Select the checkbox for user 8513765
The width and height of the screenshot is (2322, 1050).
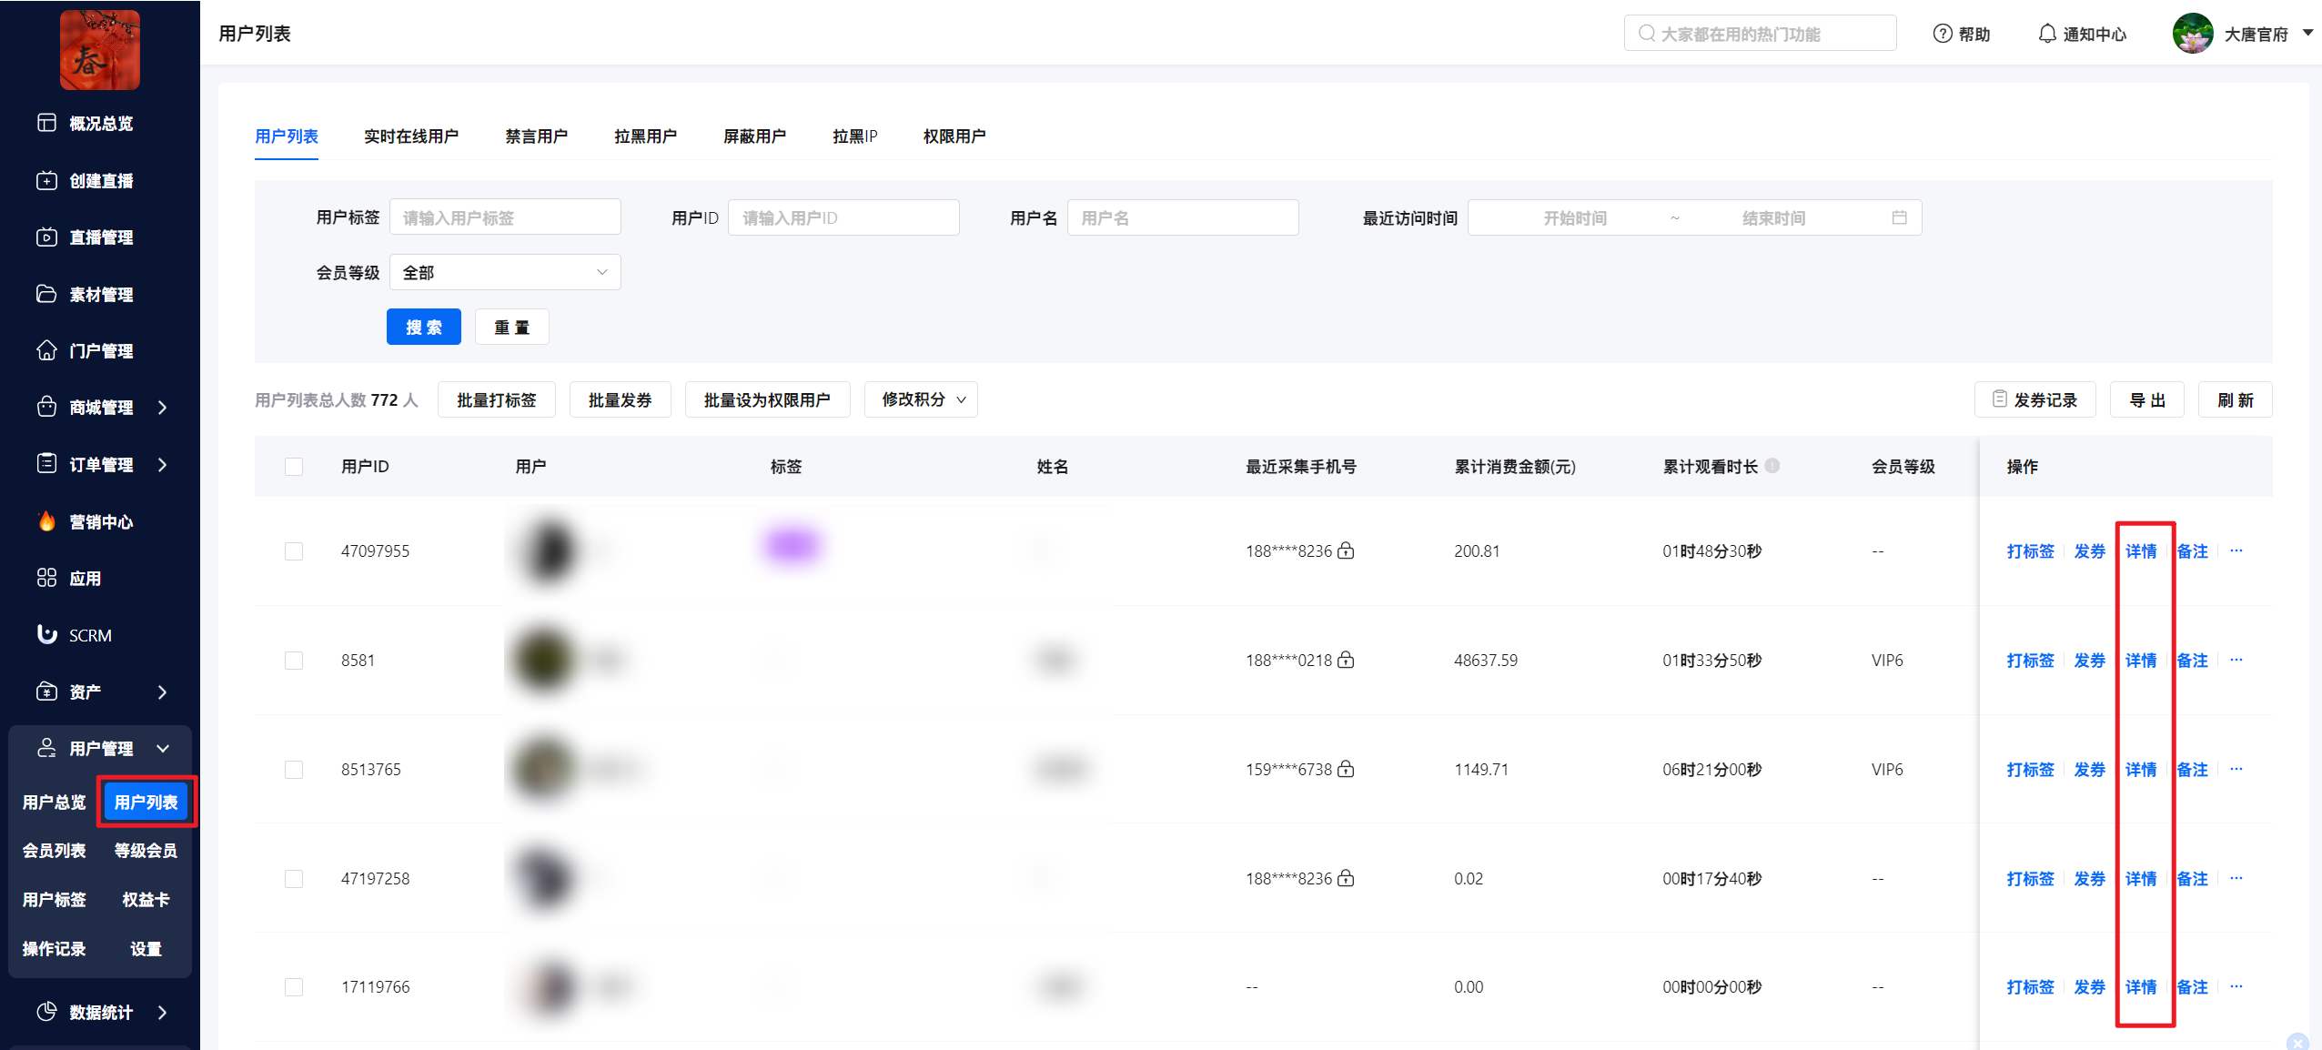[x=294, y=770]
